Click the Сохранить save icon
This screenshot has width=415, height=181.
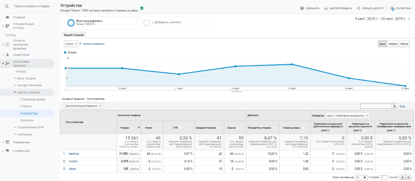[302, 8]
